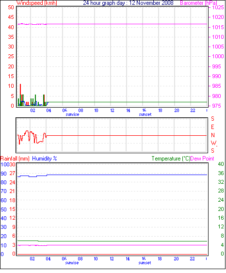Click the Dew Point legend label
The width and height of the screenshot is (226, 273).
click(202, 159)
